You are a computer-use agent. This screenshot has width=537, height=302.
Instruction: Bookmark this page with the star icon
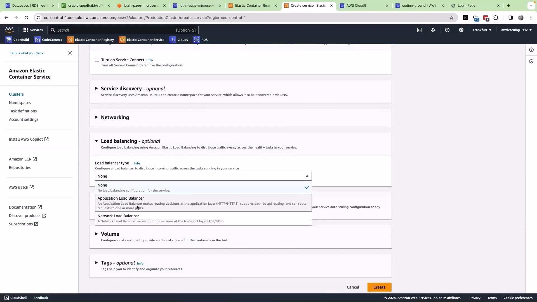click(x=451, y=18)
